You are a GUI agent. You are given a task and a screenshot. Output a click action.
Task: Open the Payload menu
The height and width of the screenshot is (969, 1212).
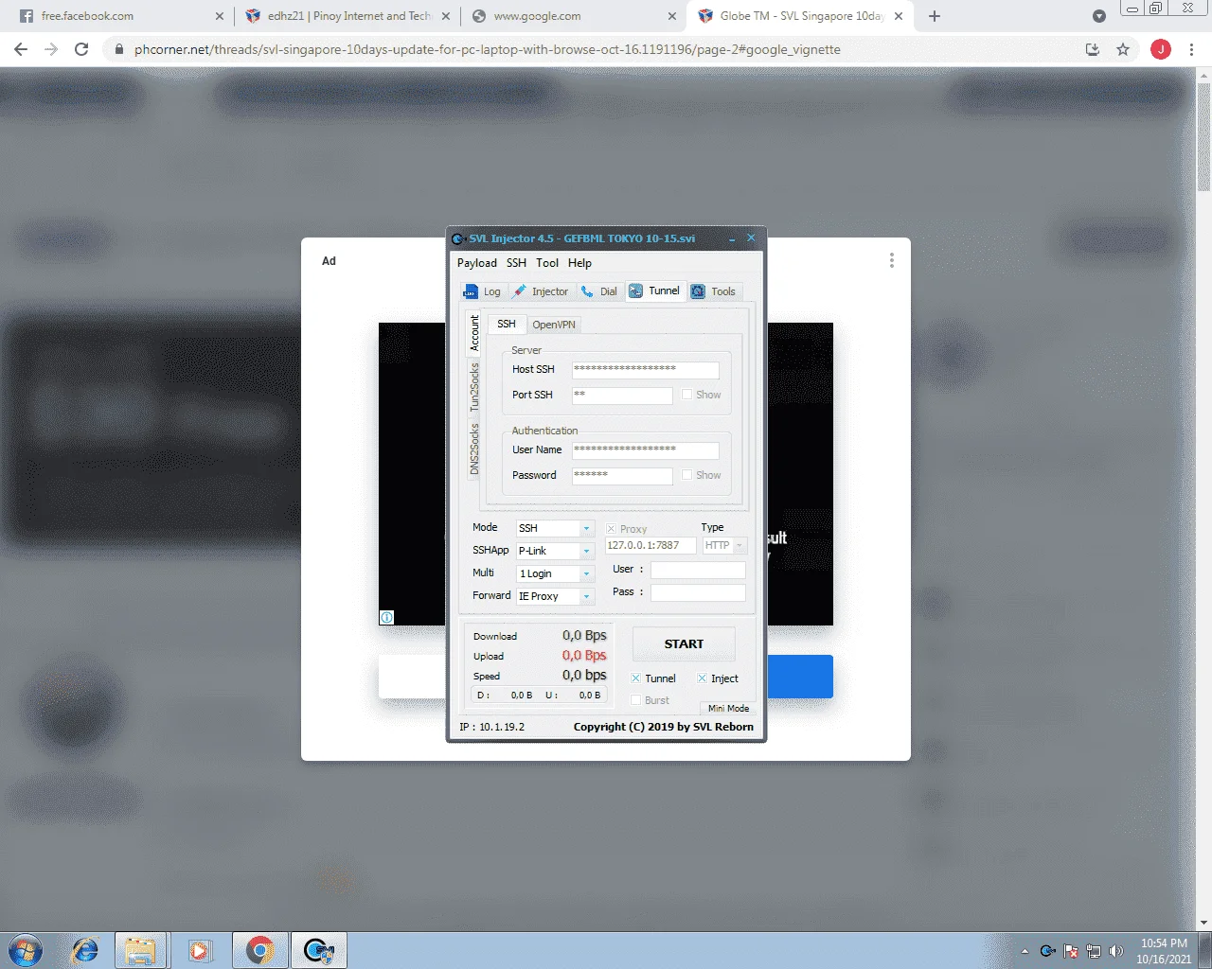tap(476, 263)
